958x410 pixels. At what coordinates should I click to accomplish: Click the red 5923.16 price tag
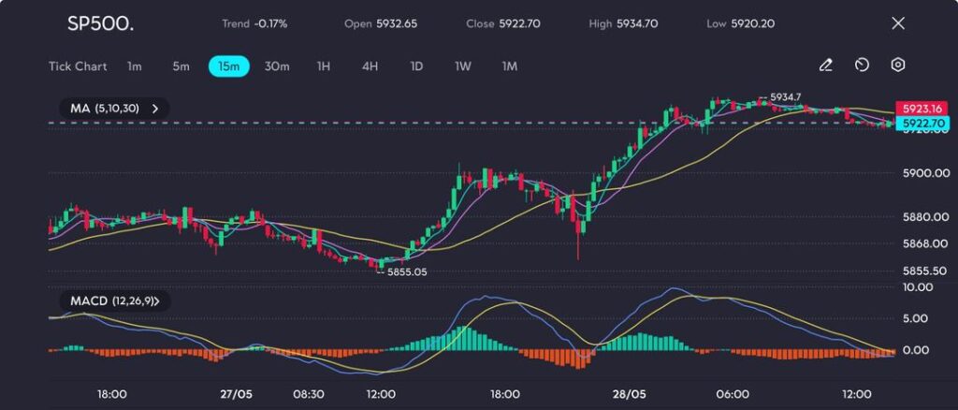point(916,108)
